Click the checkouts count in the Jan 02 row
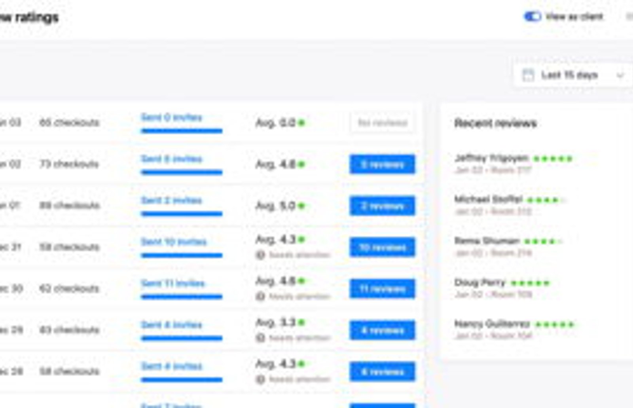The height and width of the screenshot is (408, 633). [x=69, y=164]
